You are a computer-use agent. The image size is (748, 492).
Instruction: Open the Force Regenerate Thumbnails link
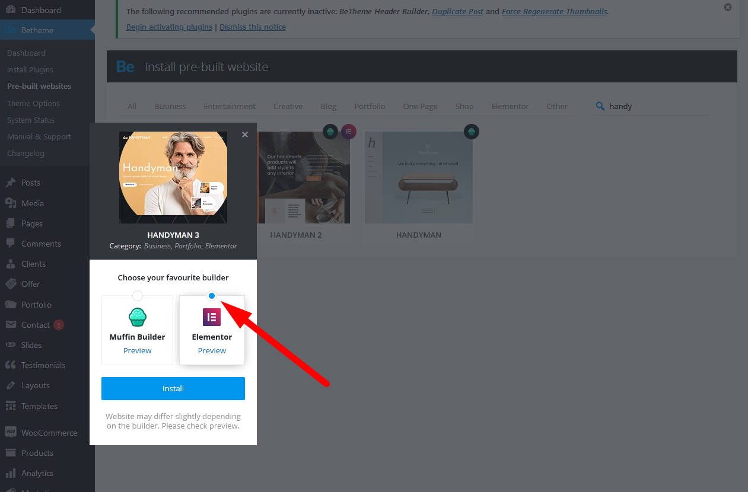pos(554,11)
